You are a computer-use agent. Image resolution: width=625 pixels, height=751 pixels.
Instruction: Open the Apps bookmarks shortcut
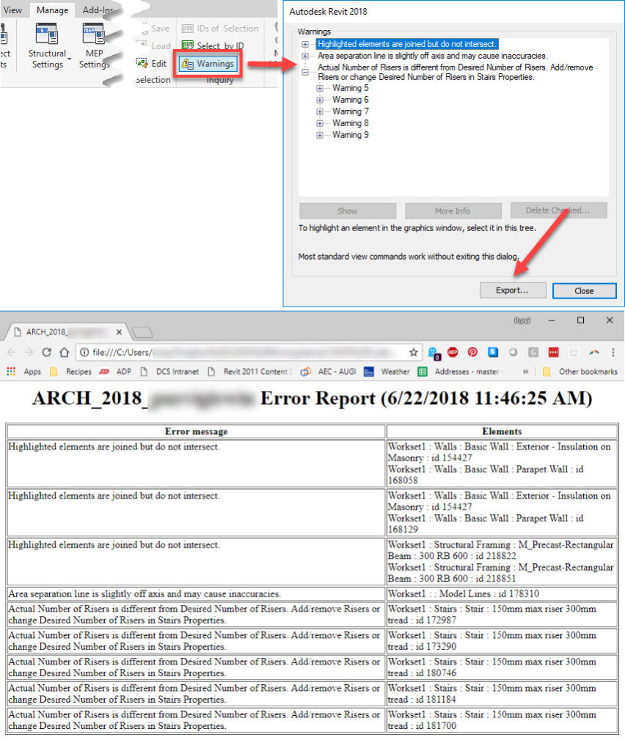click(x=23, y=372)
